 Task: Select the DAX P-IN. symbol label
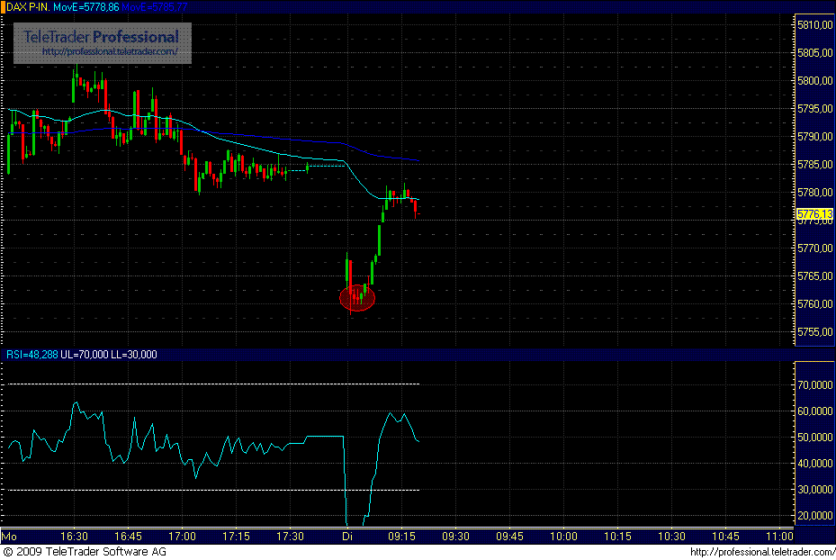(x=27, y=6)
